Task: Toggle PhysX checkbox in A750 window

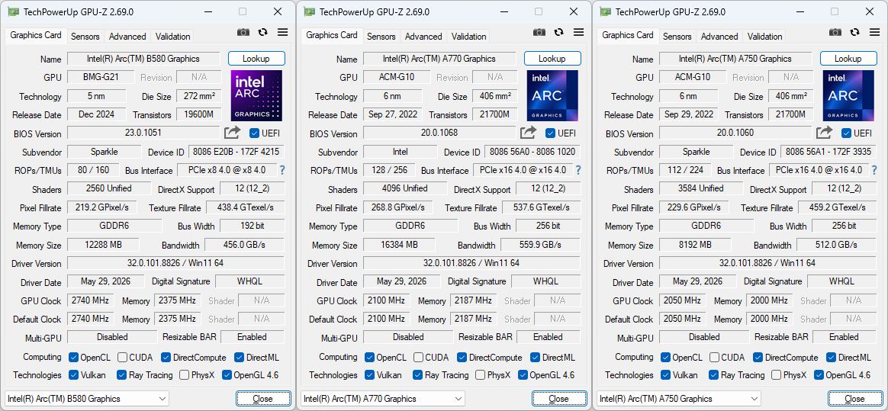Action: click(x=776, y=374)
